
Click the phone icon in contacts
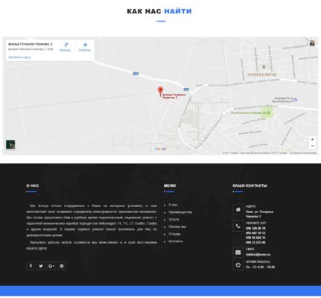[x=238, y=226]
